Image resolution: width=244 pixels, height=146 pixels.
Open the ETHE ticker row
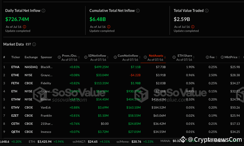point(15,75)
